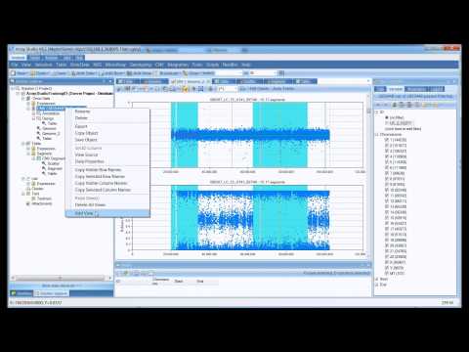This screenshot has height=352, width=469.
Task: Select the first radio option under the ID filter
Action: tap(387, 117)
